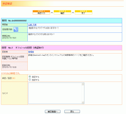Image resolution: width=126 pixels, height=114 pixels.
Task: Open the answerer link 管理者
Action: [x=31, y=52]
